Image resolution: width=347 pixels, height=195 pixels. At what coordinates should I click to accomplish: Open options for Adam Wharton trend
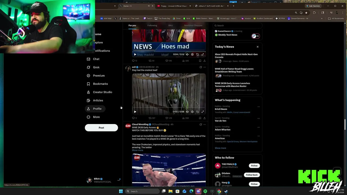[x=258, y=127]
